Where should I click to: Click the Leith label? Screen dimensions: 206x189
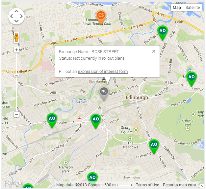pos(179,22)
